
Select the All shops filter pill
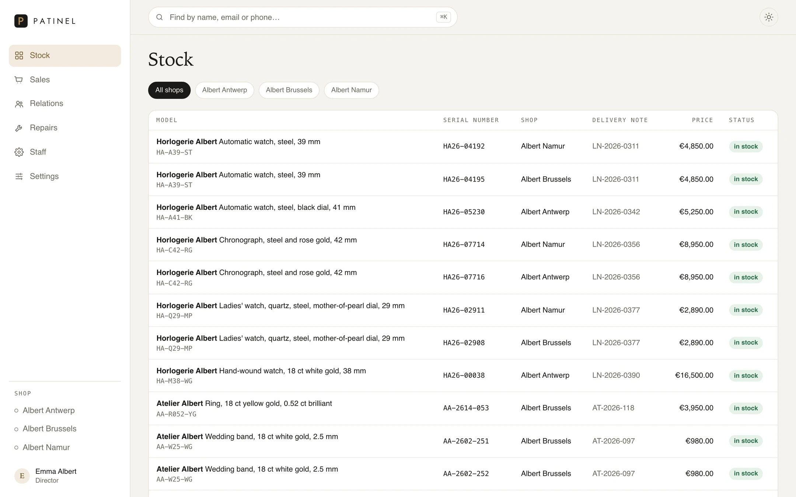[x=169, y=90]
